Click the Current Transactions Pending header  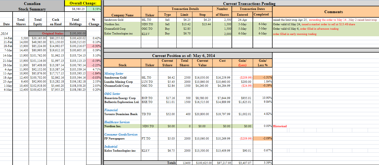click(249, 3)
